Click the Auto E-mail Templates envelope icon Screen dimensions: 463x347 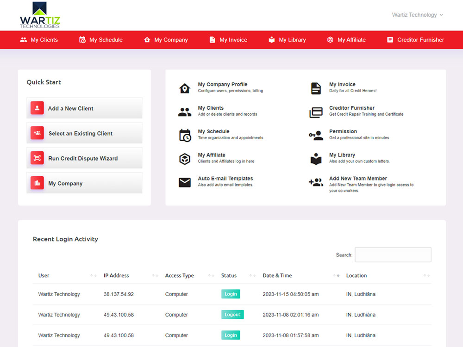tap(185, 183)
